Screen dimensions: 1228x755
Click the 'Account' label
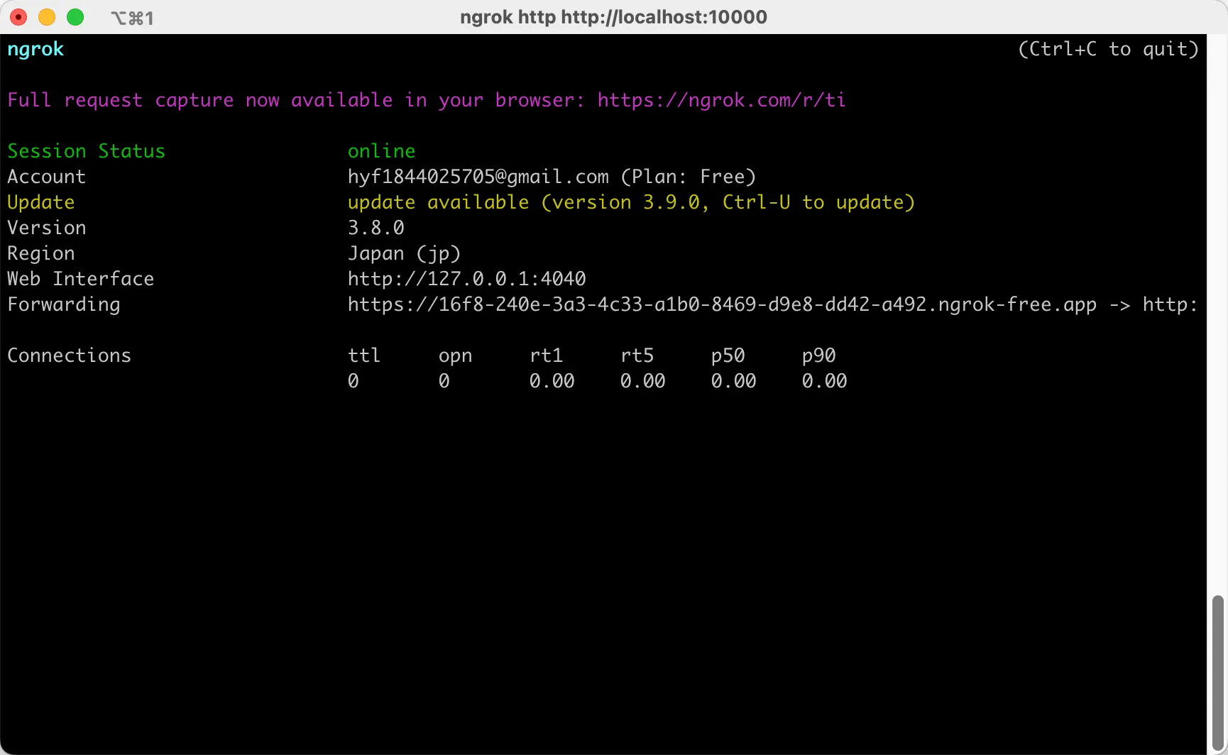46,177
